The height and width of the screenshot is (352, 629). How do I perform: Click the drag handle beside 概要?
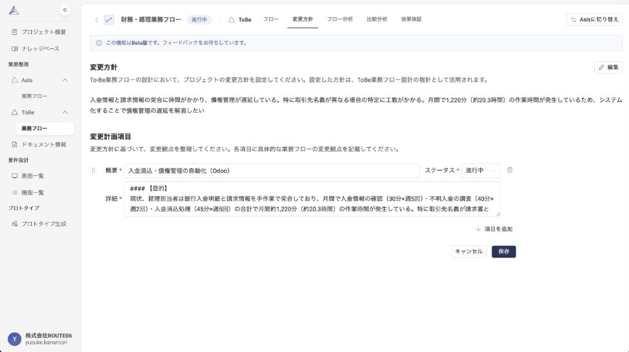click(93, 170)
